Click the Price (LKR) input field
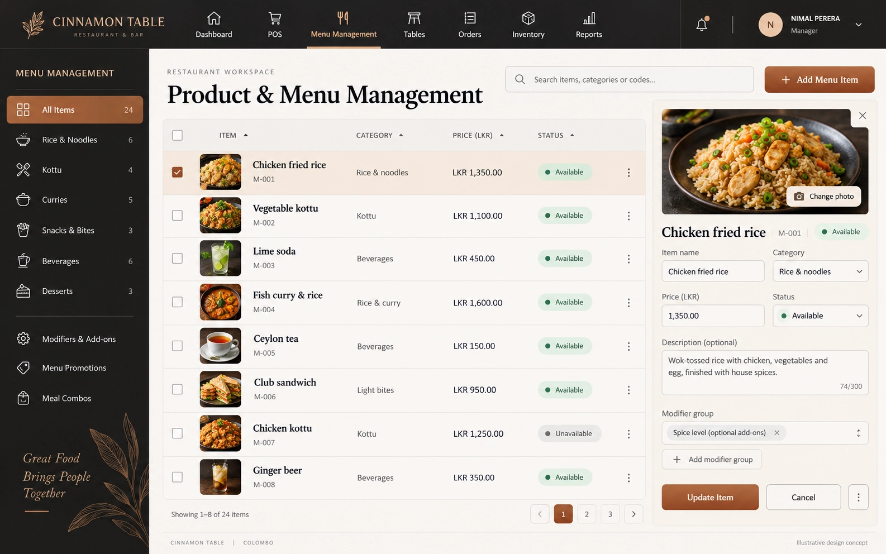 [713, 316]
